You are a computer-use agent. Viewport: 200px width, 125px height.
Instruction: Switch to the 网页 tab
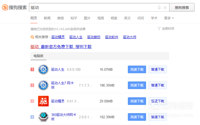pyautogui.click(x=34, y=18)
